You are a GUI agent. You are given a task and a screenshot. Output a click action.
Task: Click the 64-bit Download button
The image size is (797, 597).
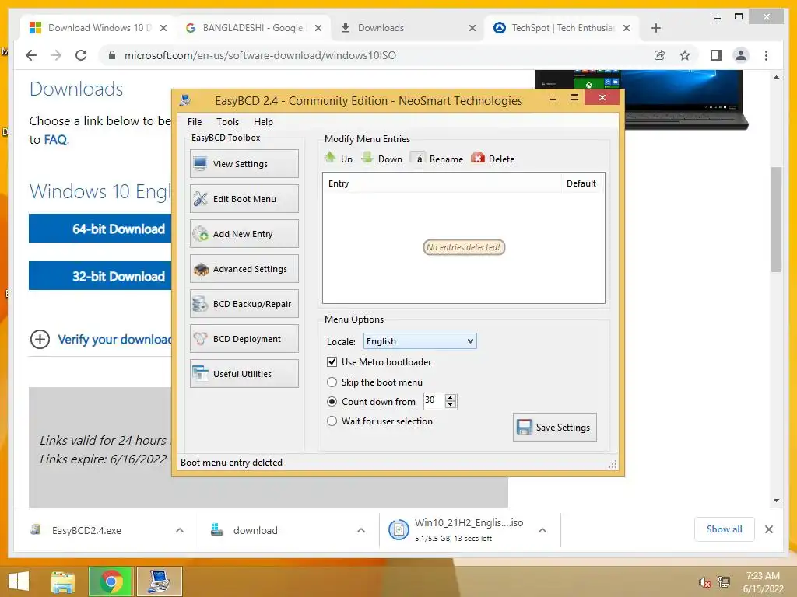(100, 229)
